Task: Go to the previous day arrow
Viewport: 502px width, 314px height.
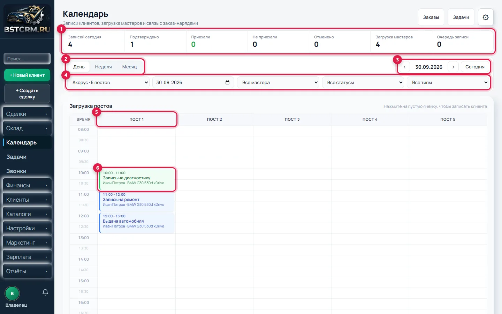Action: 404,67
